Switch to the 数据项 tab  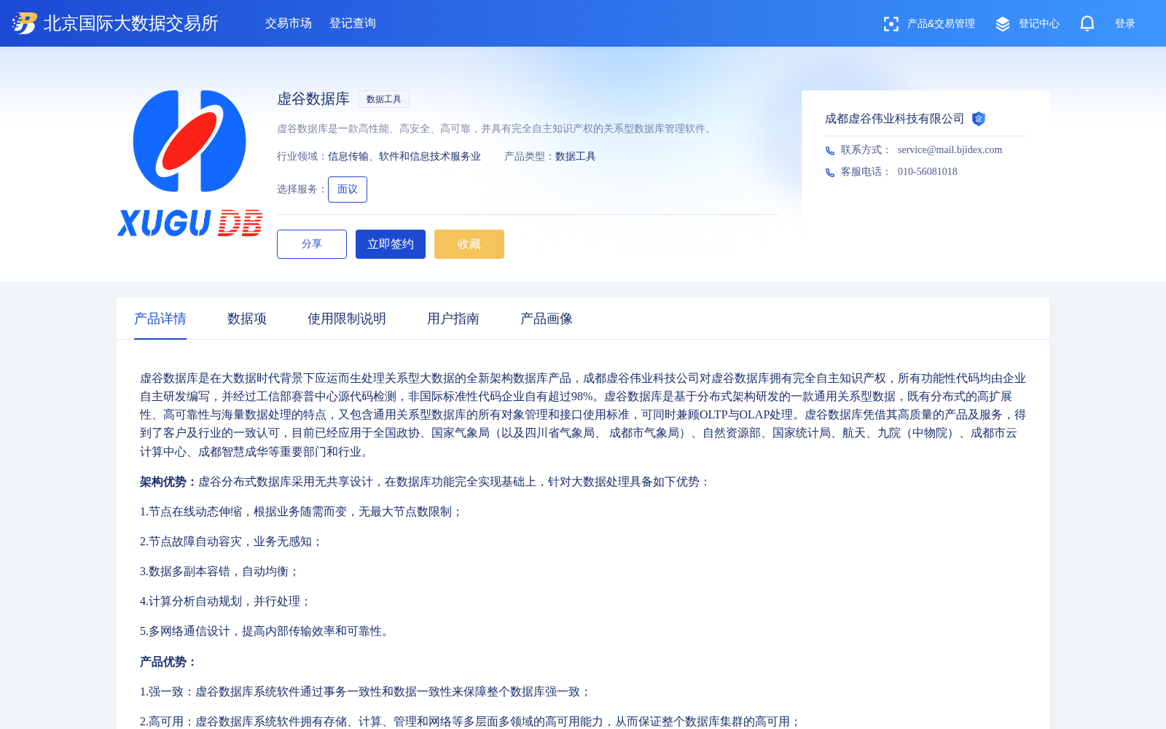click(247, 319)
